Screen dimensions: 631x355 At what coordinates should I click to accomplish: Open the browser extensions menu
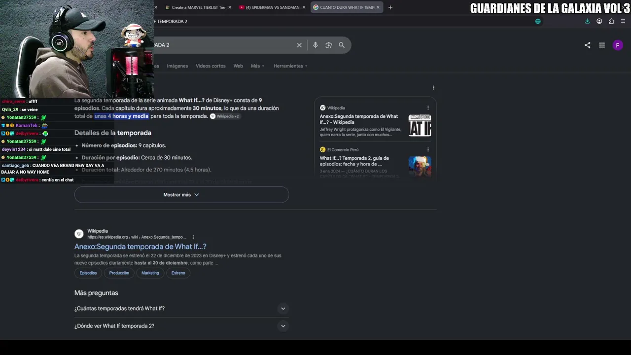pos(611,21)
